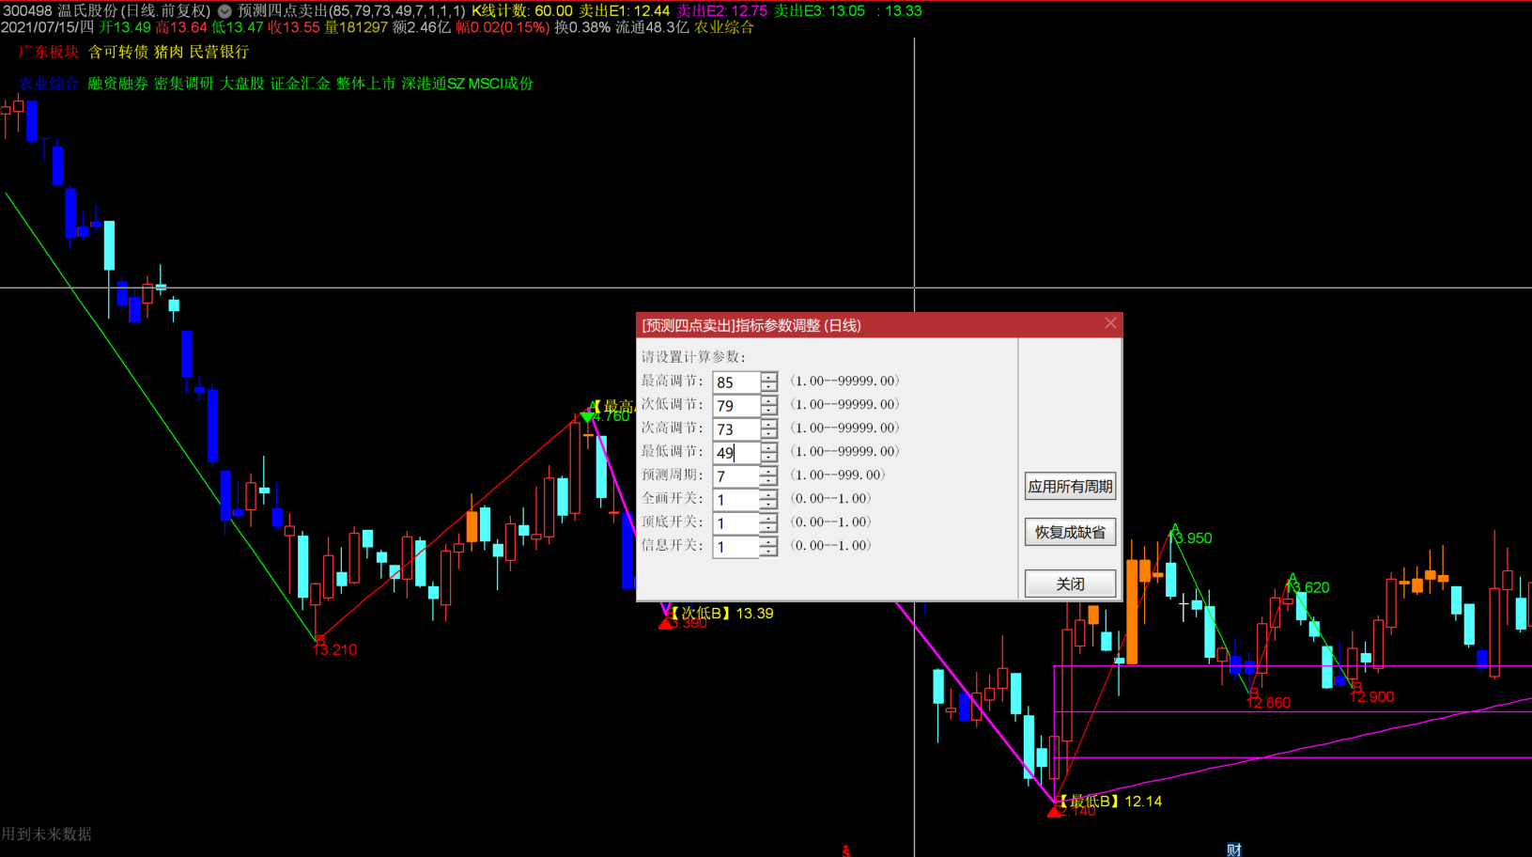Raise the 顶底开关 value with up arrow
The width and height of the screenshot is (1532, 857).
point(769,518)
